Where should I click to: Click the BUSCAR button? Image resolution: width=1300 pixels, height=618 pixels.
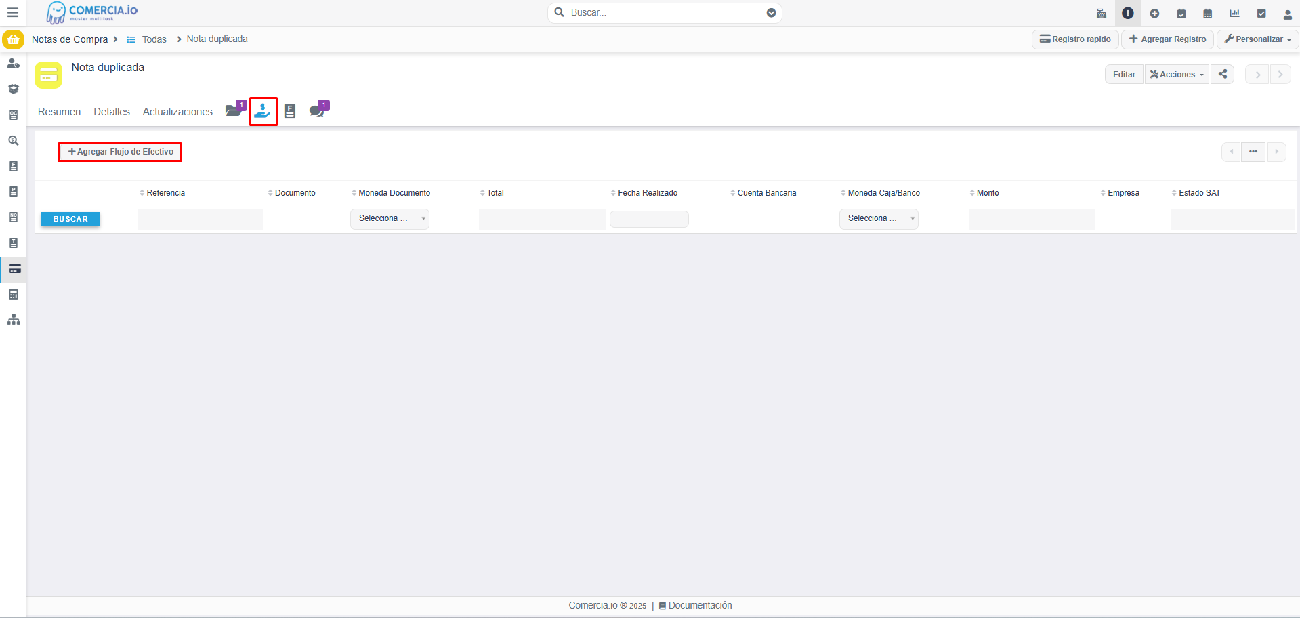point(70,219)
